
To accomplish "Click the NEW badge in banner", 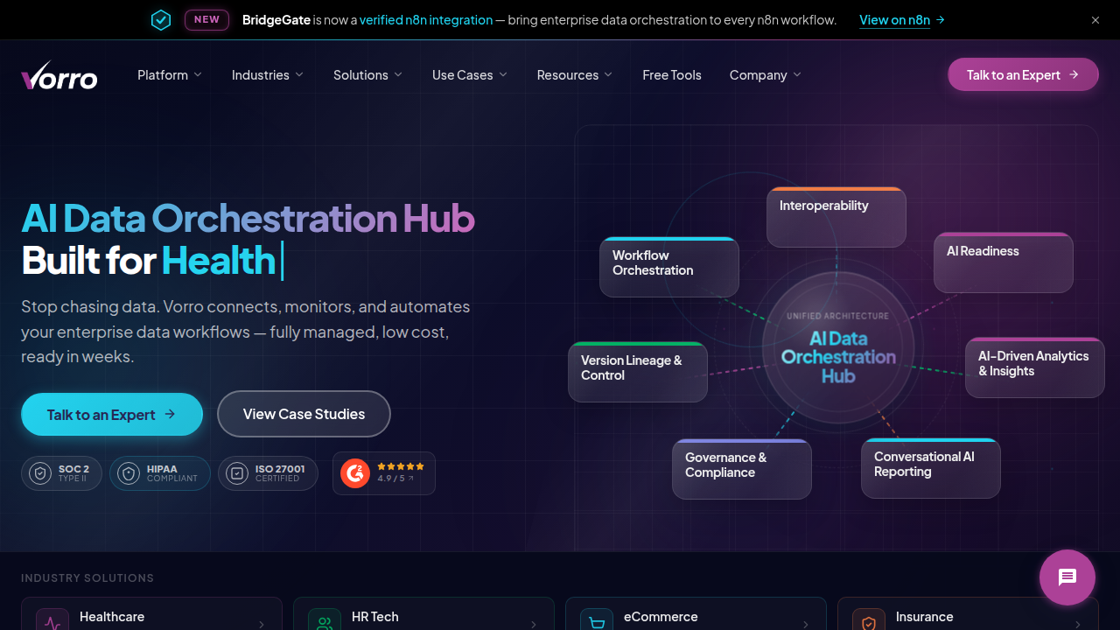I will coord(206,20).
